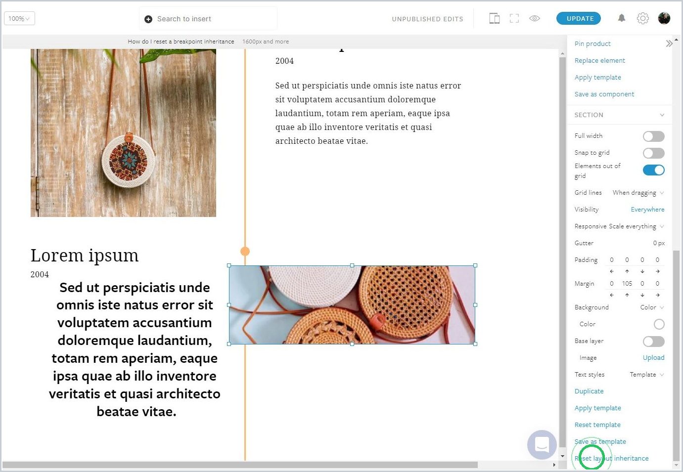This screenshot has height=472, width=683.
Task: Click Upload for background image
Action: (x=653, y=357)
